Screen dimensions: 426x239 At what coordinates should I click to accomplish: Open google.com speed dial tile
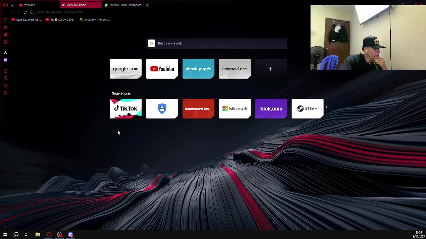pyautogui.click(x=125, y=69)
